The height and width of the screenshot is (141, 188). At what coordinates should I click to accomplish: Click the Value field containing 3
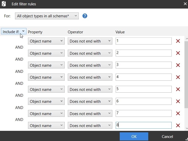[143, 65]
